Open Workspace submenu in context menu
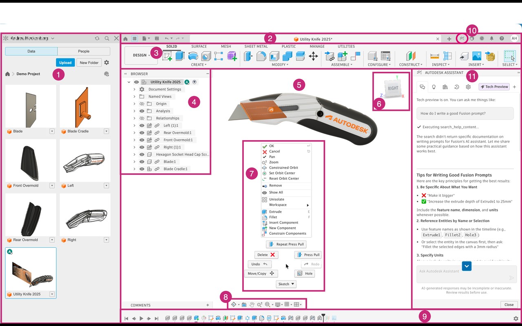The width and height of the screenshot is (522, 326). click(x=286, y=205)
